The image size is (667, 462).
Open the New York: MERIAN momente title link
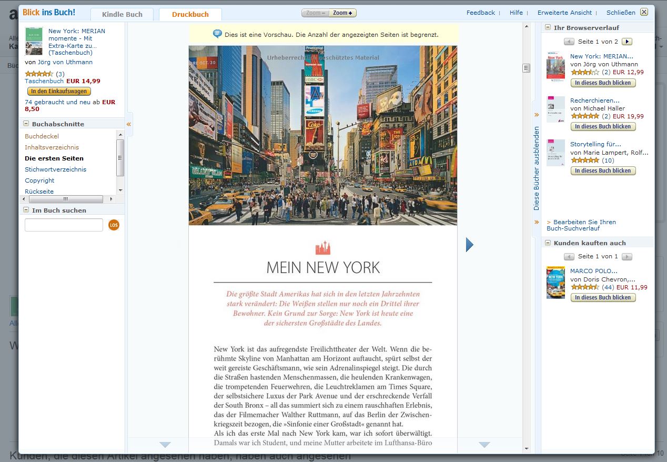[x=77, y=42]
